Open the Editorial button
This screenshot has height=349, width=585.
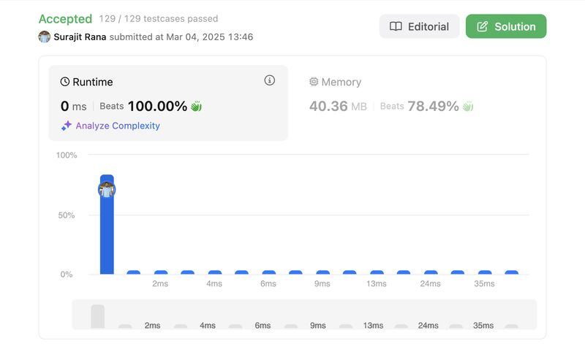click(x=419, y=26)
